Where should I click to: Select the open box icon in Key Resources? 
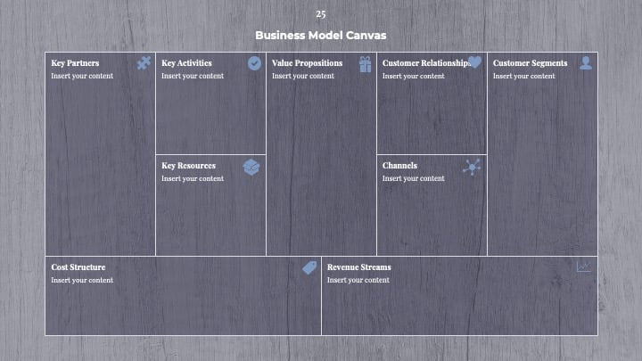point(251,167)
